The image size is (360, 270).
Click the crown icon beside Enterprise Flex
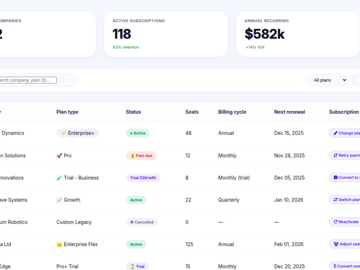pyautogui.click(x=59, y=244)
